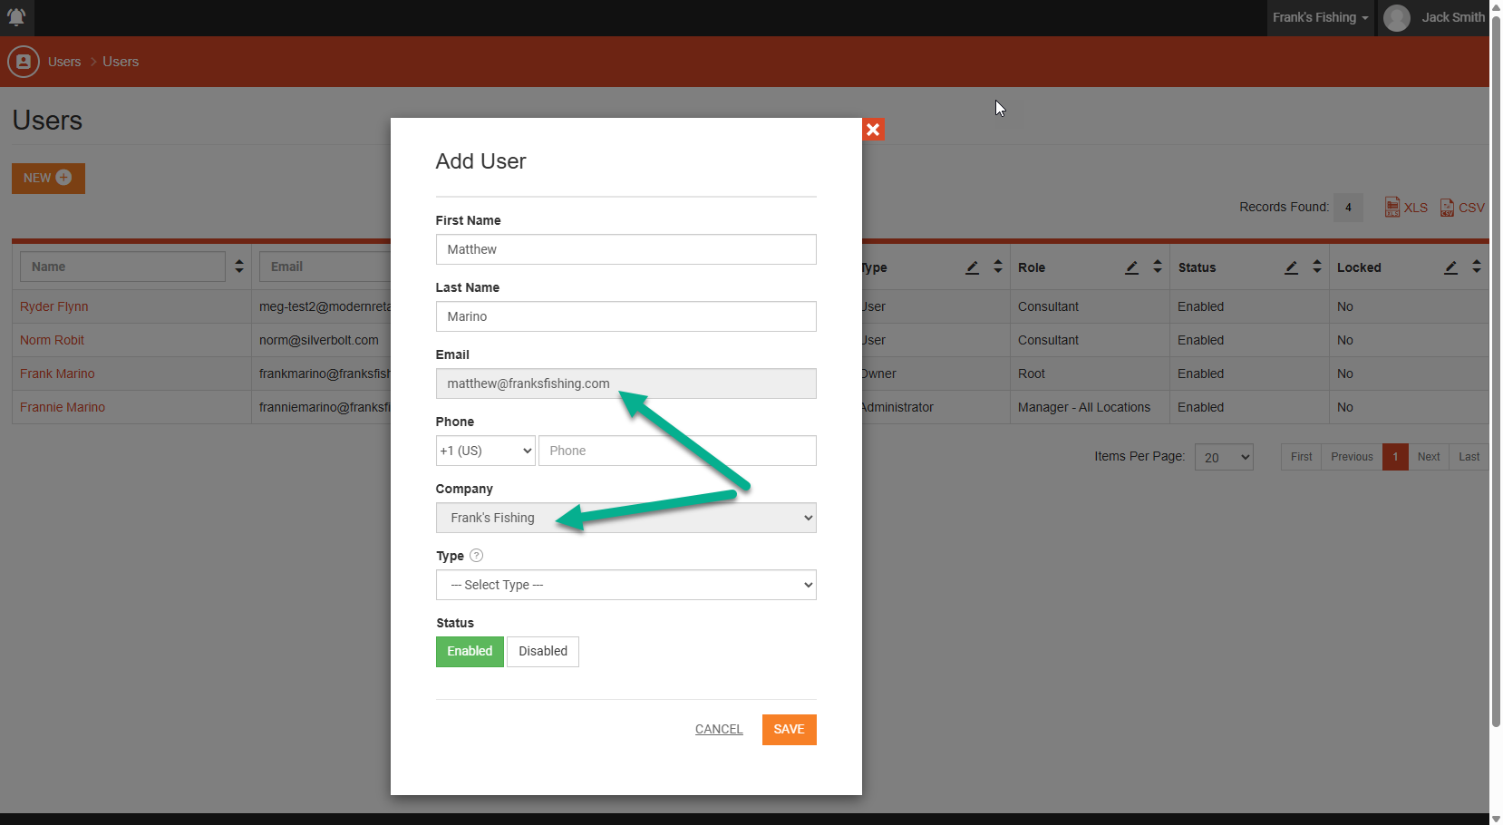This screenshot has width=1503, height=825.
Task: Save the new user
Action: [790, 730]
